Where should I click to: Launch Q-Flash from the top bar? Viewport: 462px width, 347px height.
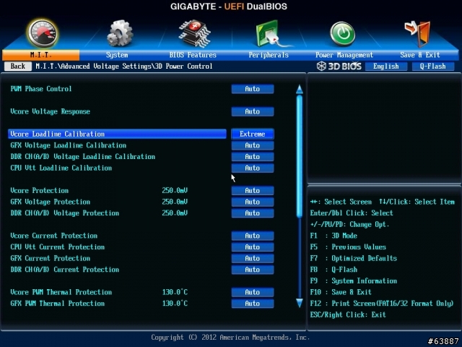[x=433, y=67]
